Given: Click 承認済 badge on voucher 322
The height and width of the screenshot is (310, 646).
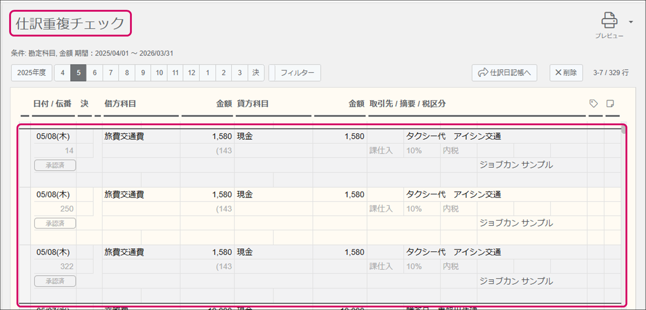Looking at the screenshot, I should (55, 281).
